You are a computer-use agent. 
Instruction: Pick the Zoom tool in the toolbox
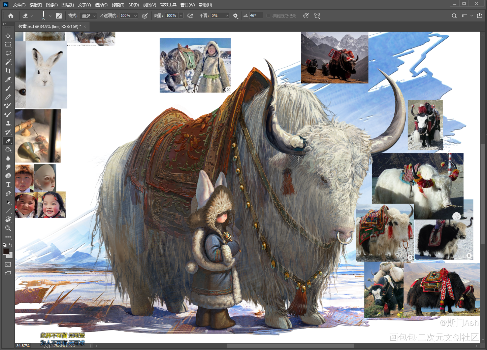click(8, 228)
